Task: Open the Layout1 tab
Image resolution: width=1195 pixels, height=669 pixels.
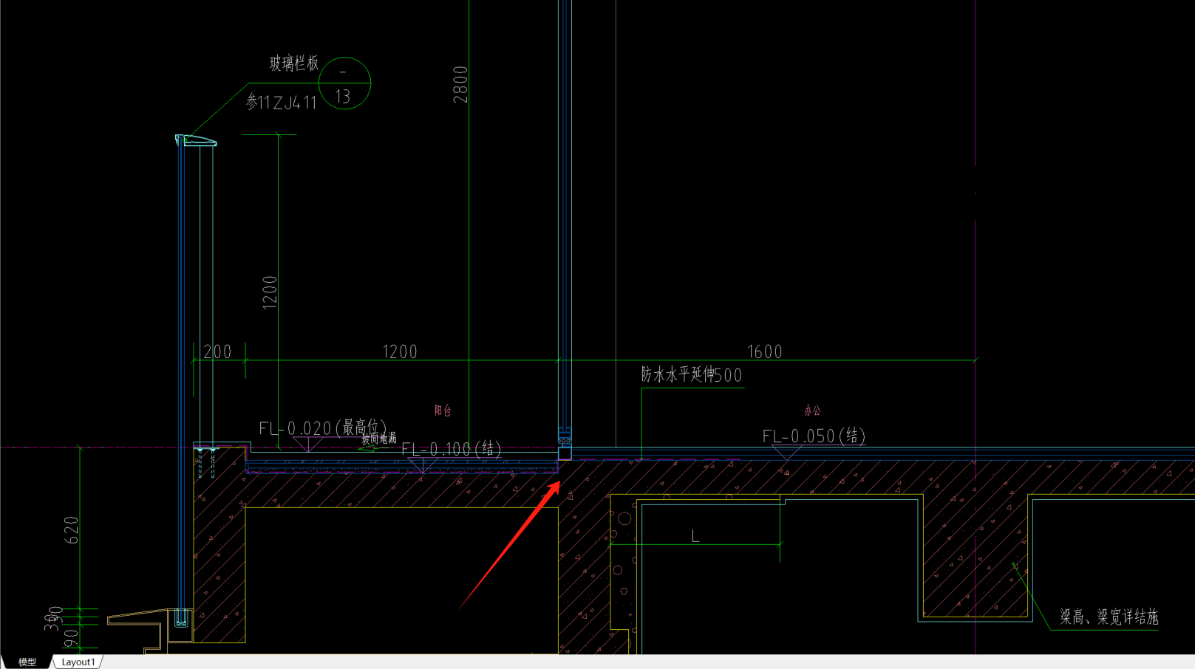Action: [x=78, y=662]
